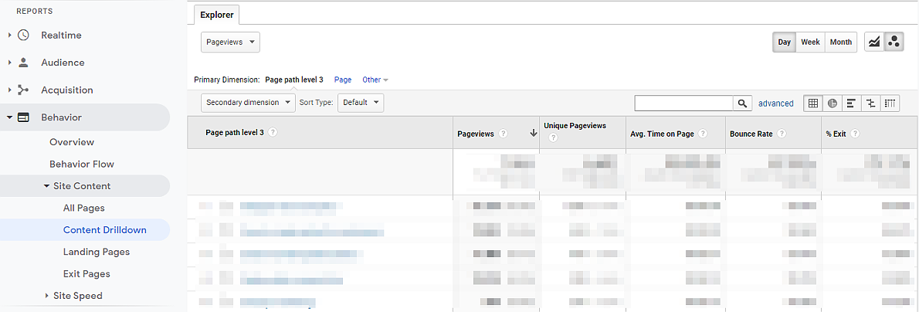
Task: Open the Pageviews metric dropdown
Action: click(x=230, y=42)
